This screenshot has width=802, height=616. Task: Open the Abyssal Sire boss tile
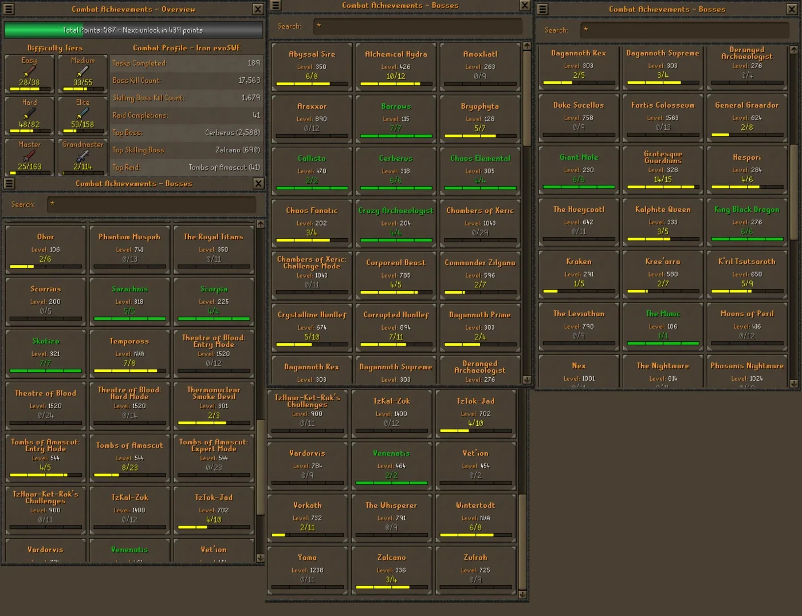[x=312, y=66]
